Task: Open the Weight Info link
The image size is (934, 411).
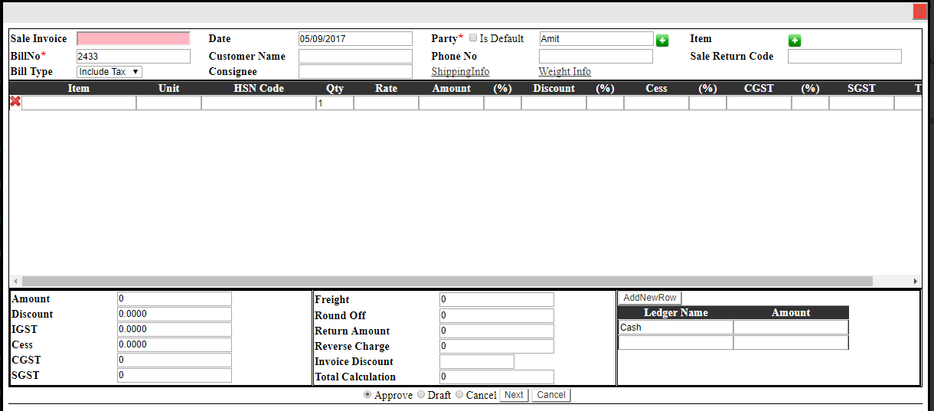Action: 564,72
